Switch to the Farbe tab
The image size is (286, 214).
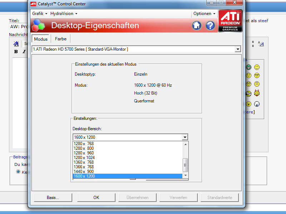61,39
